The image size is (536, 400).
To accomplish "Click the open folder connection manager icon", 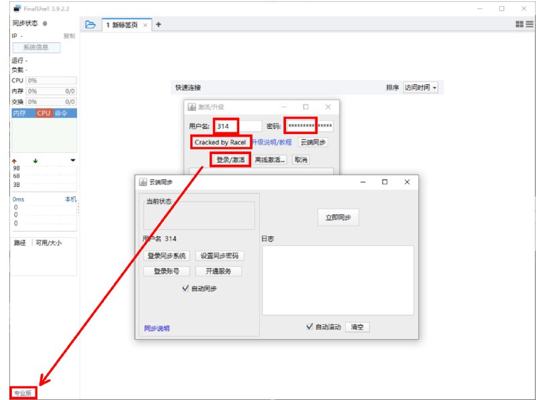I will 90,25.
